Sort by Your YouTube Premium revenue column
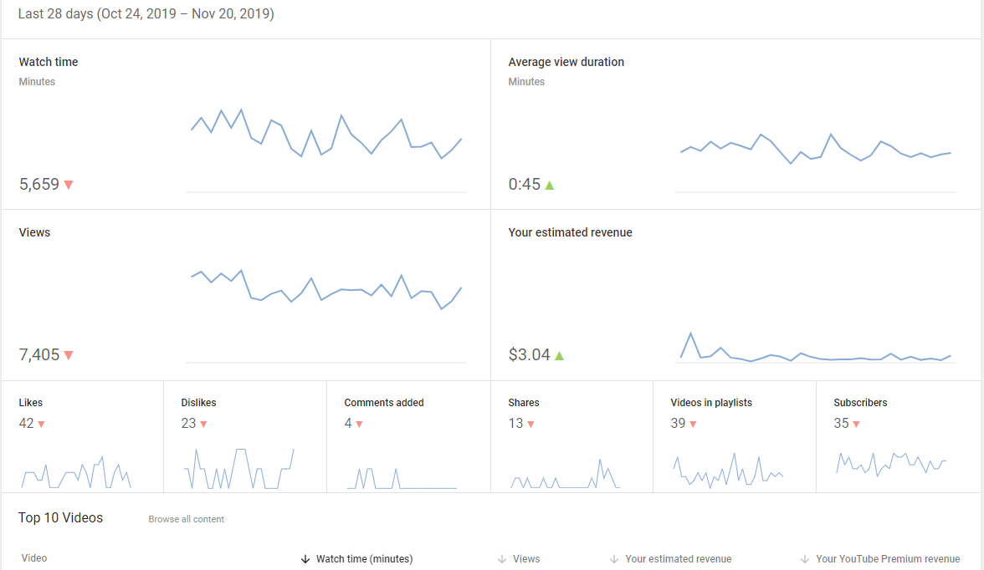This screenshot has height=570, width=984. [x=880, y=558]
